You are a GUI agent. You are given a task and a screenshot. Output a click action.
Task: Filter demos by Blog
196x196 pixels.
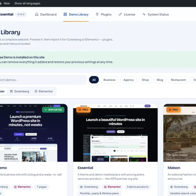(160, 80)
